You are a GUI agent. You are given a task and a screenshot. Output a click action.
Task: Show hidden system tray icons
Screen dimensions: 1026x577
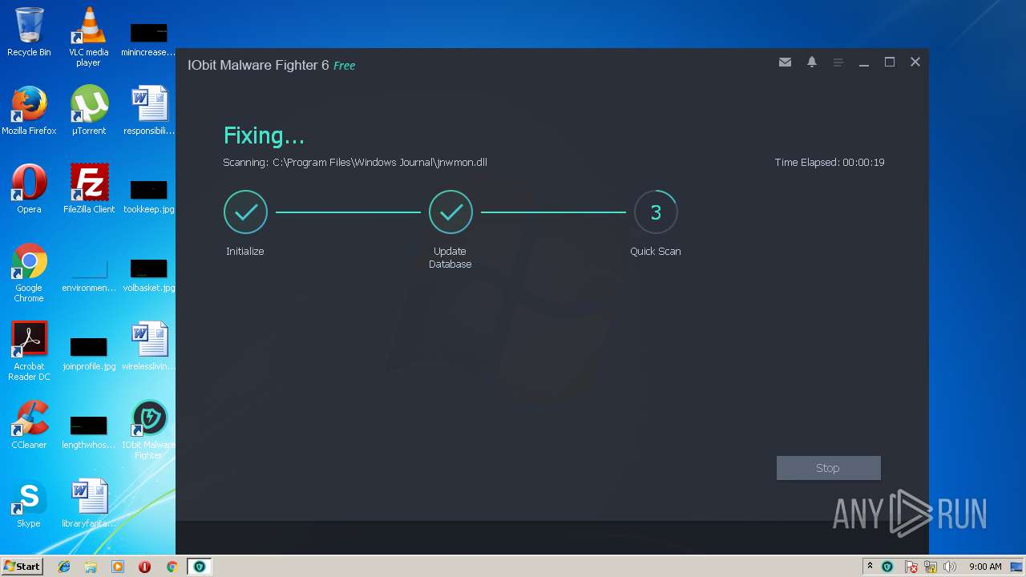[x=870, y=567]
